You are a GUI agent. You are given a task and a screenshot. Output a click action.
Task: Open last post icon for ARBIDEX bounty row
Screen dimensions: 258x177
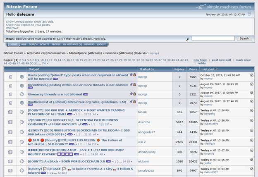(x=251, y=110)
